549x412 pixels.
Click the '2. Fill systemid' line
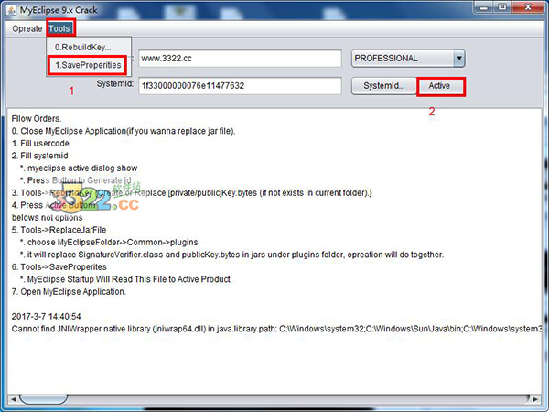click(40, 156)
